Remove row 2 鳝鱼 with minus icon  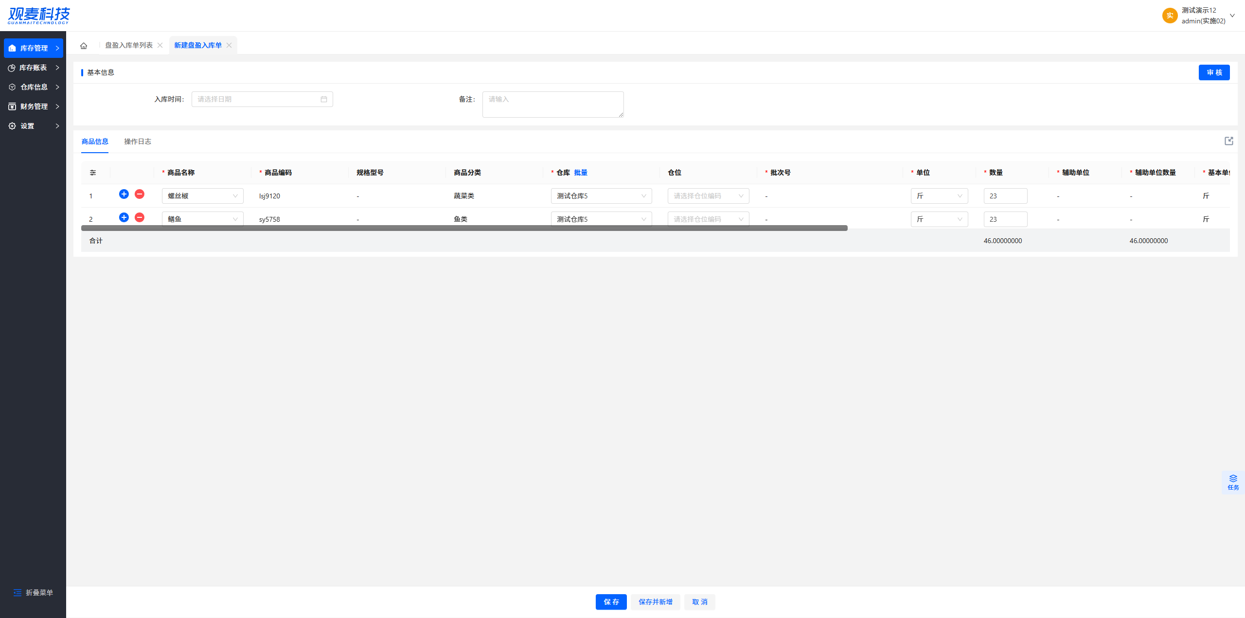140,217
